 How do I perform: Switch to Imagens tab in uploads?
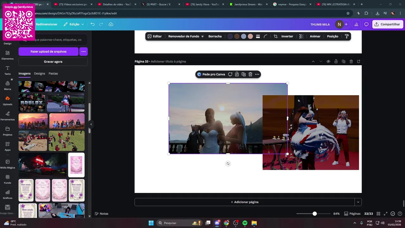click(x=25, y=73)
